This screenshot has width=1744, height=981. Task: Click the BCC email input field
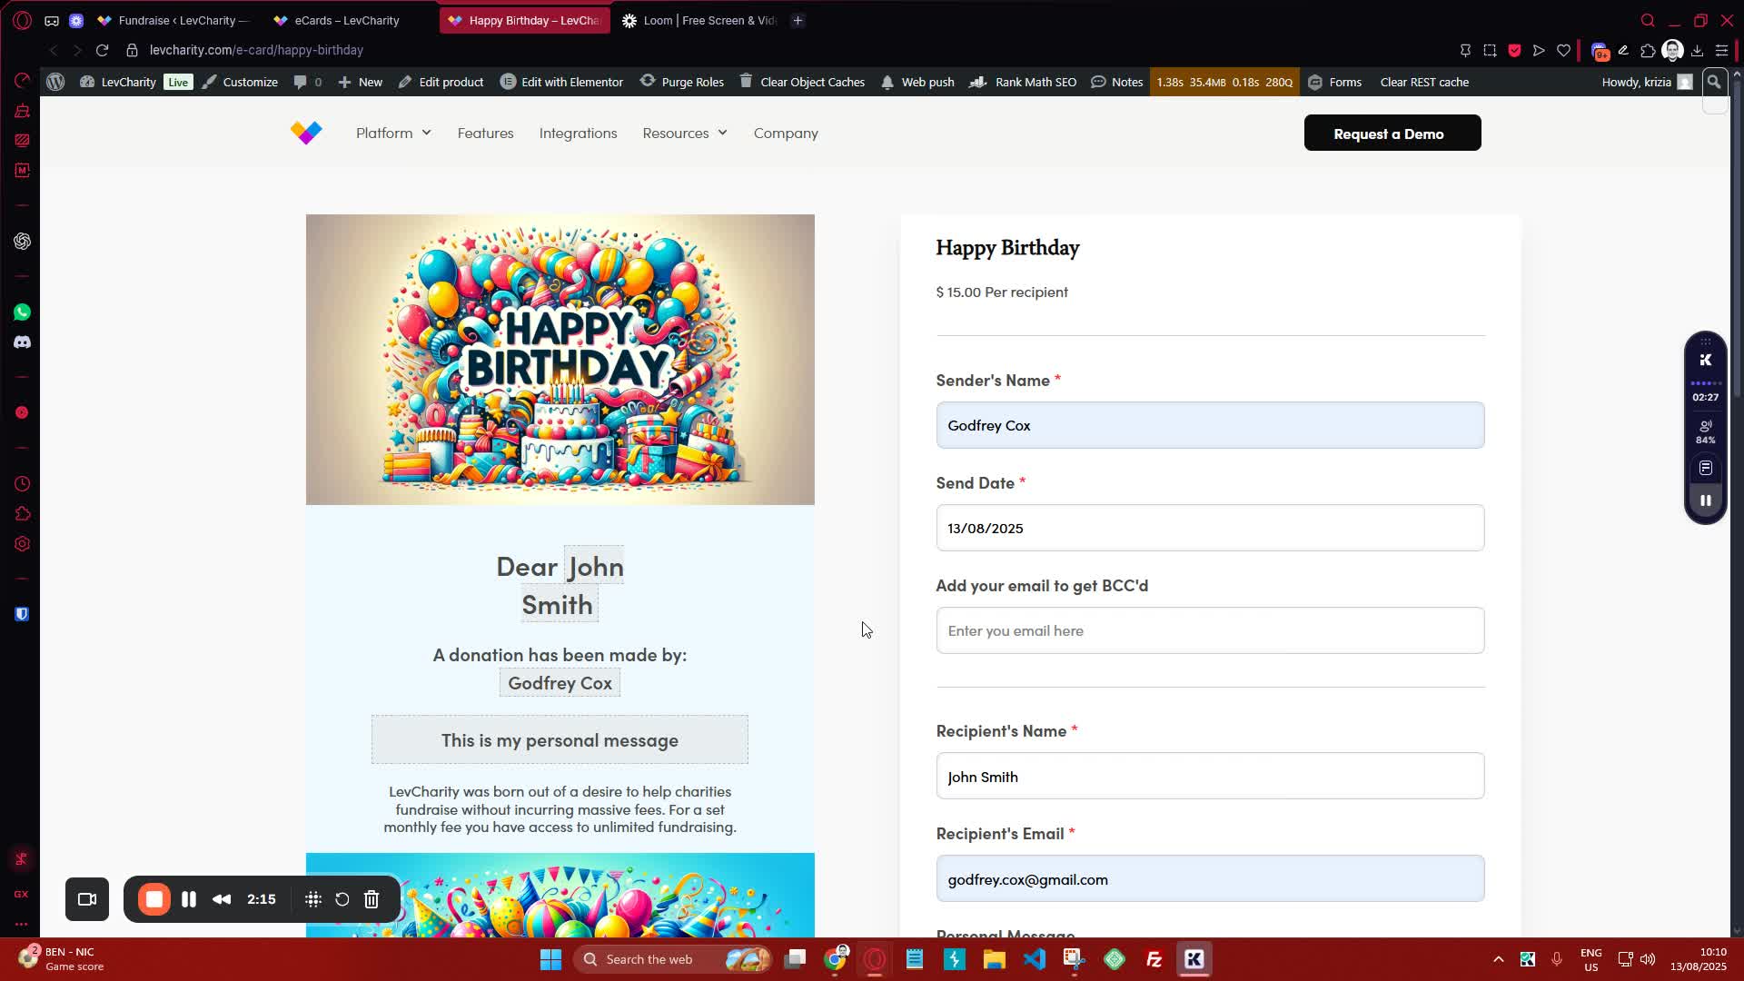(x=1210, y=630)
